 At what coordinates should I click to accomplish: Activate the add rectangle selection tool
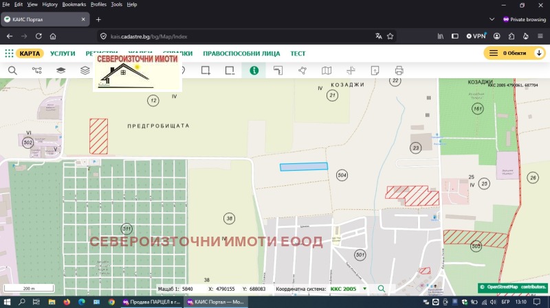(x=206, y=71)
